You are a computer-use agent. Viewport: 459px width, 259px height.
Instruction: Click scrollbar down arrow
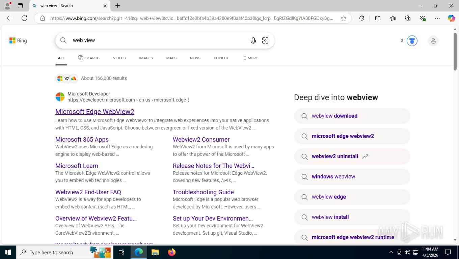[x=455, y=240]
